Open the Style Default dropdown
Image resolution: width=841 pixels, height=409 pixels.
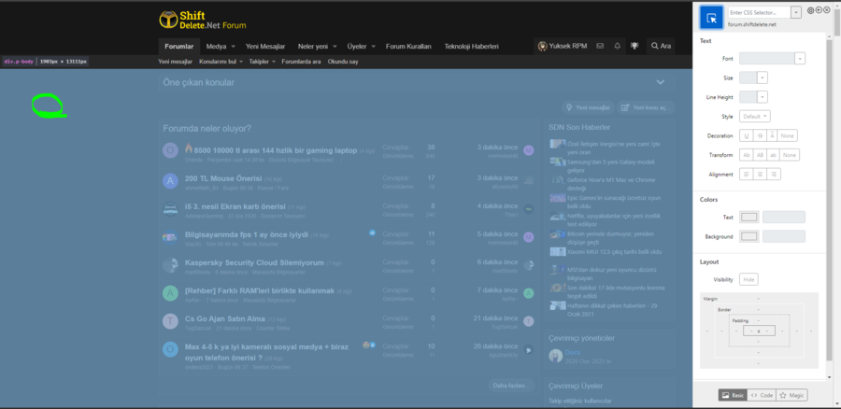pyautogui.click(x=755, y=117)
